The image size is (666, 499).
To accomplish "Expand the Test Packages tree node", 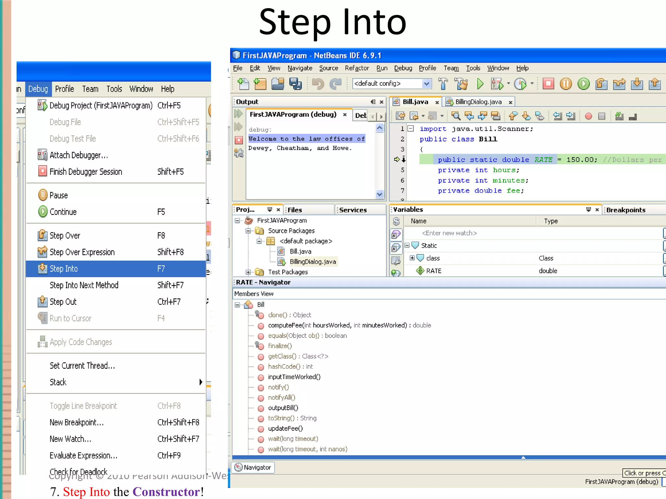I will pos(248,272).
